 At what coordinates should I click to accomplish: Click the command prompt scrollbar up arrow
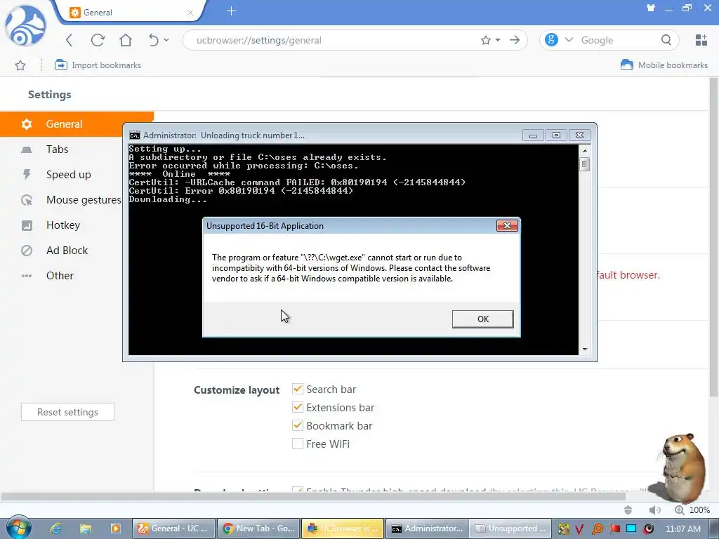(x=585, y=150)
